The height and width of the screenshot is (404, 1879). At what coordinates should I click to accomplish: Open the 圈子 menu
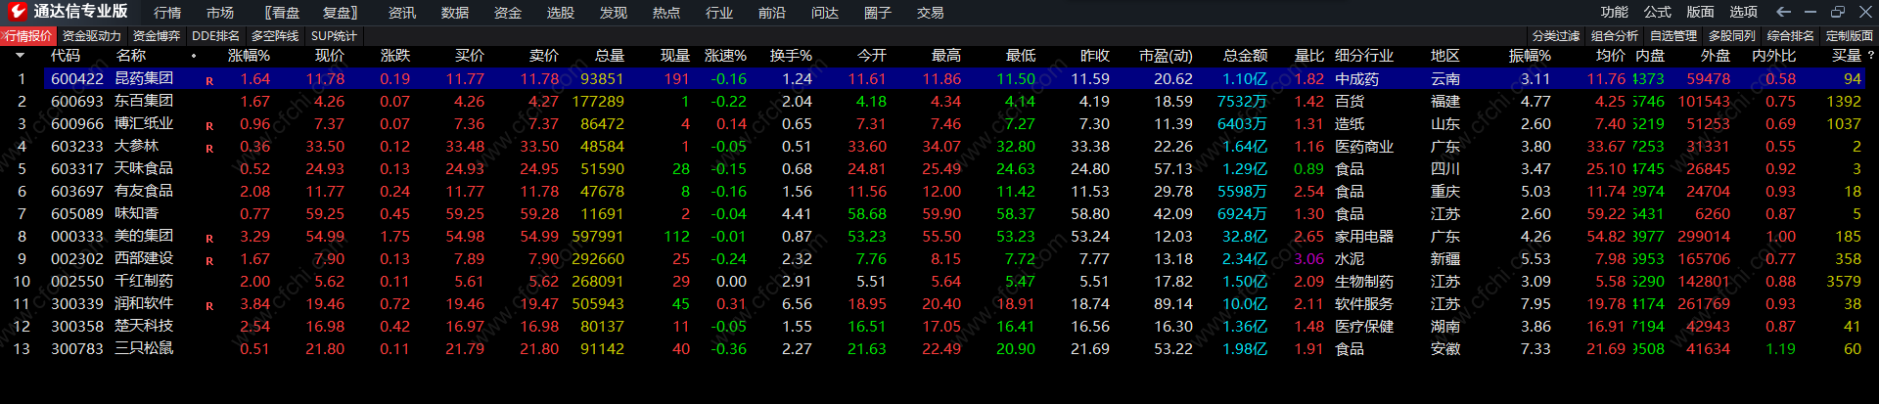pyautogui.click(x=878, y=13)
